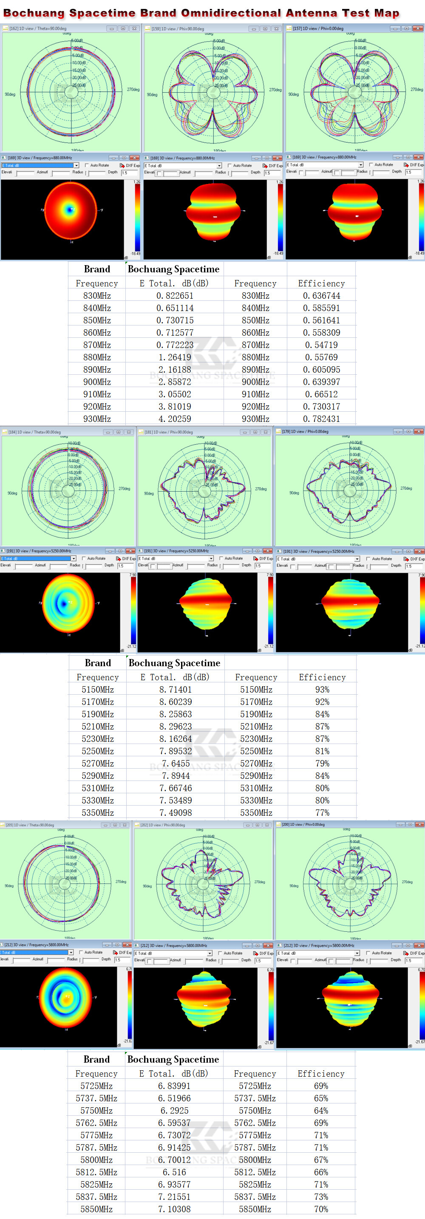Close the [162] 1D view Theta=90.00deg window
The width and height of the screenshot is (425, 1219).
tap(134, 28)
